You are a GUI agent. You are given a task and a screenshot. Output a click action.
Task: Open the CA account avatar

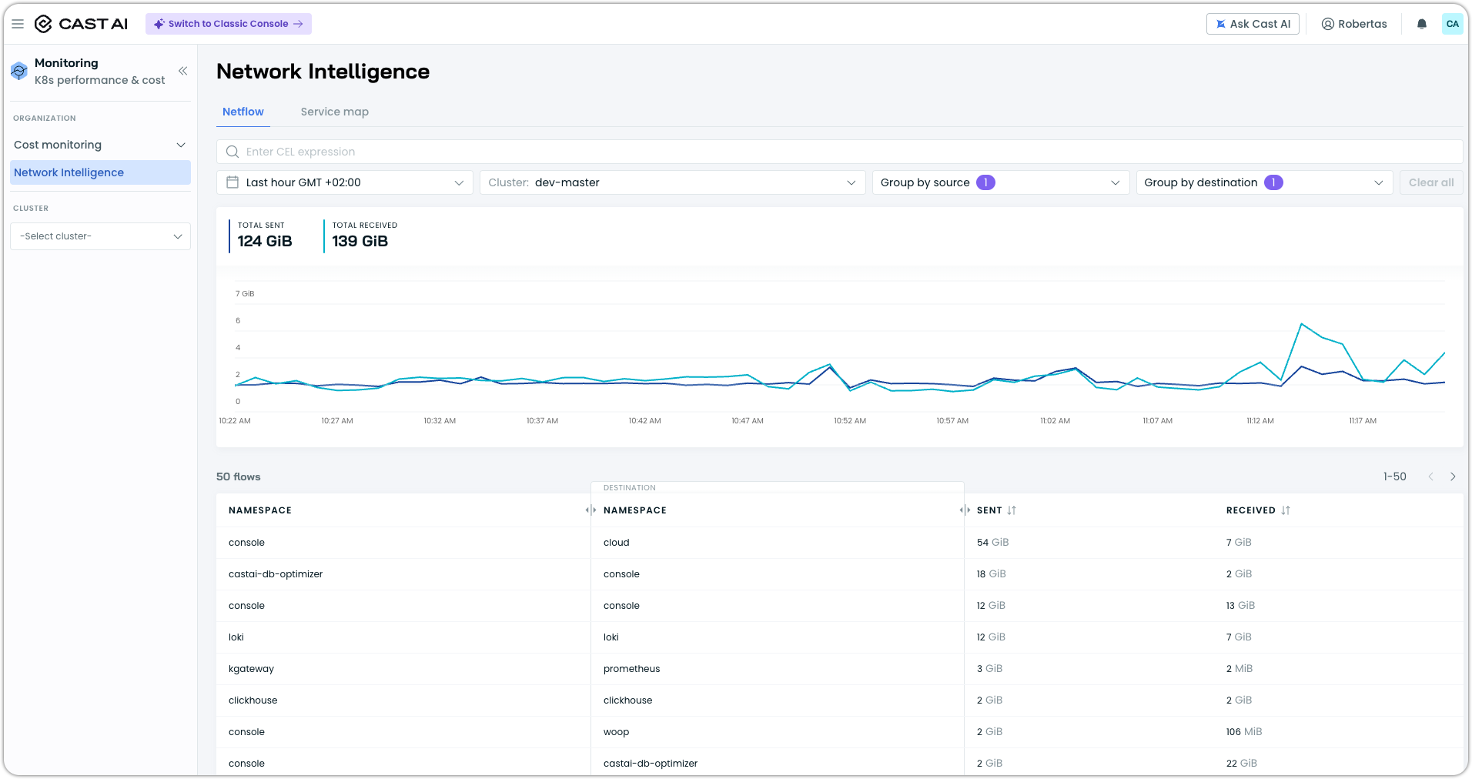pos(1453,24)
